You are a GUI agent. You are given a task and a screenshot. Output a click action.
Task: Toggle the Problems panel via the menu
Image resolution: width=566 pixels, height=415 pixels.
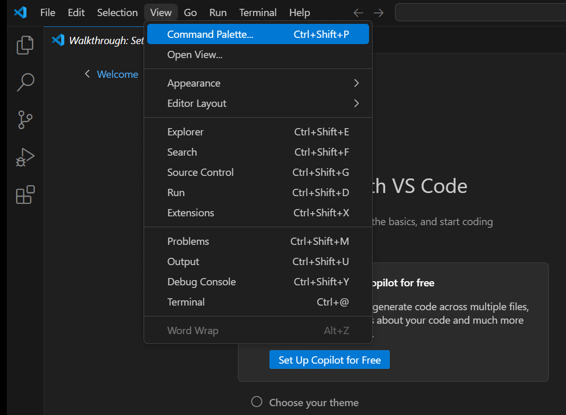click(188, 241)
